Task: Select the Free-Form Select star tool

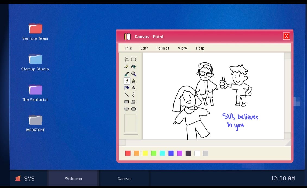Action: pos(127,59)
